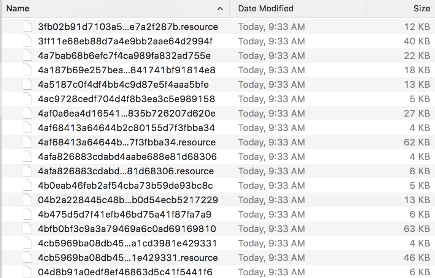Click file icon for 4af68413a64644b2c80155d7f3fbba34
The image size is (435, 278).
pyautogui.click(x=27, y=128)
